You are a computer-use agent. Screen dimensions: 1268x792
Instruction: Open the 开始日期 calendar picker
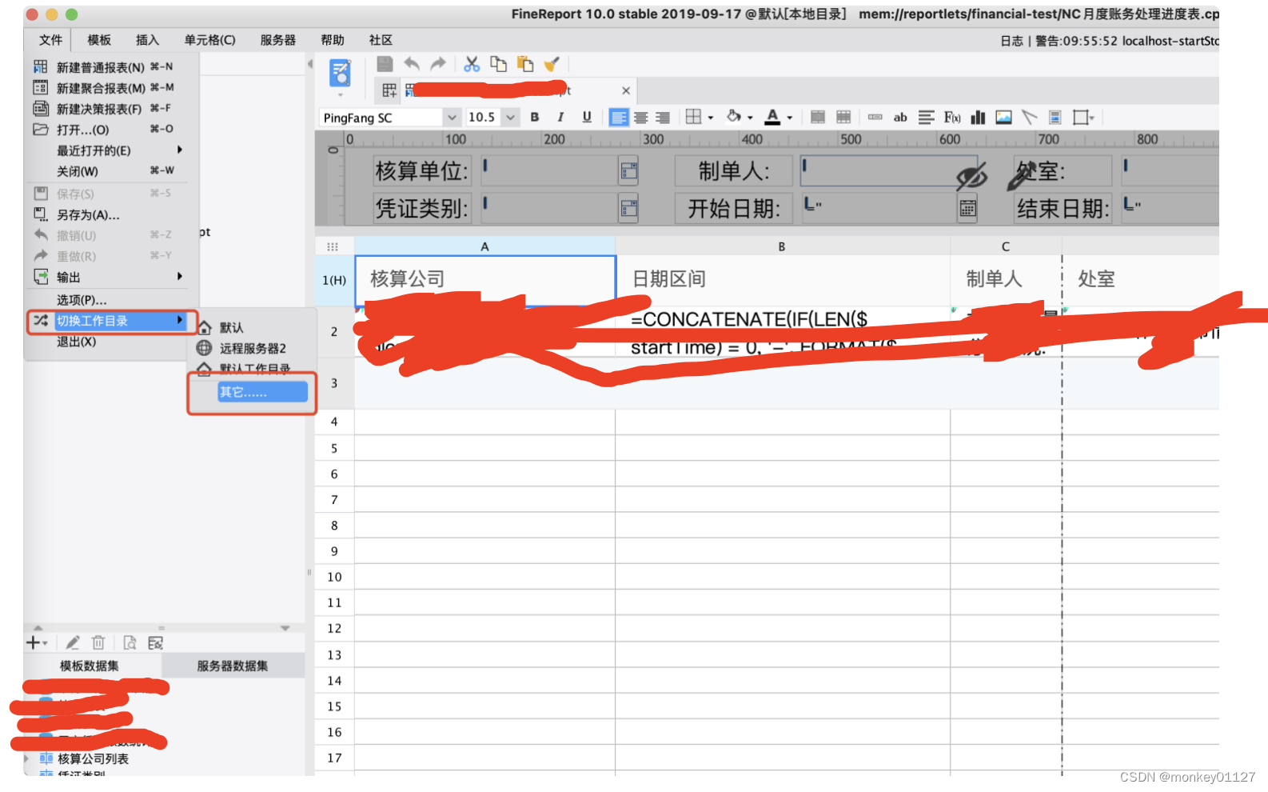(967, 209)
